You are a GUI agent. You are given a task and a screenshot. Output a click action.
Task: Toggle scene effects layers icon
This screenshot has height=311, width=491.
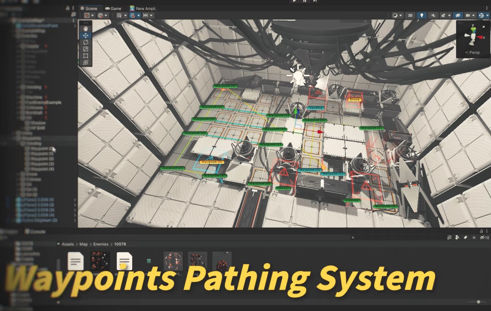[443, 15]
